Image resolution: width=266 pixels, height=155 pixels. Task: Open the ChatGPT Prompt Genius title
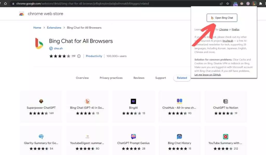pyautogui.click(x=133, y=143)
